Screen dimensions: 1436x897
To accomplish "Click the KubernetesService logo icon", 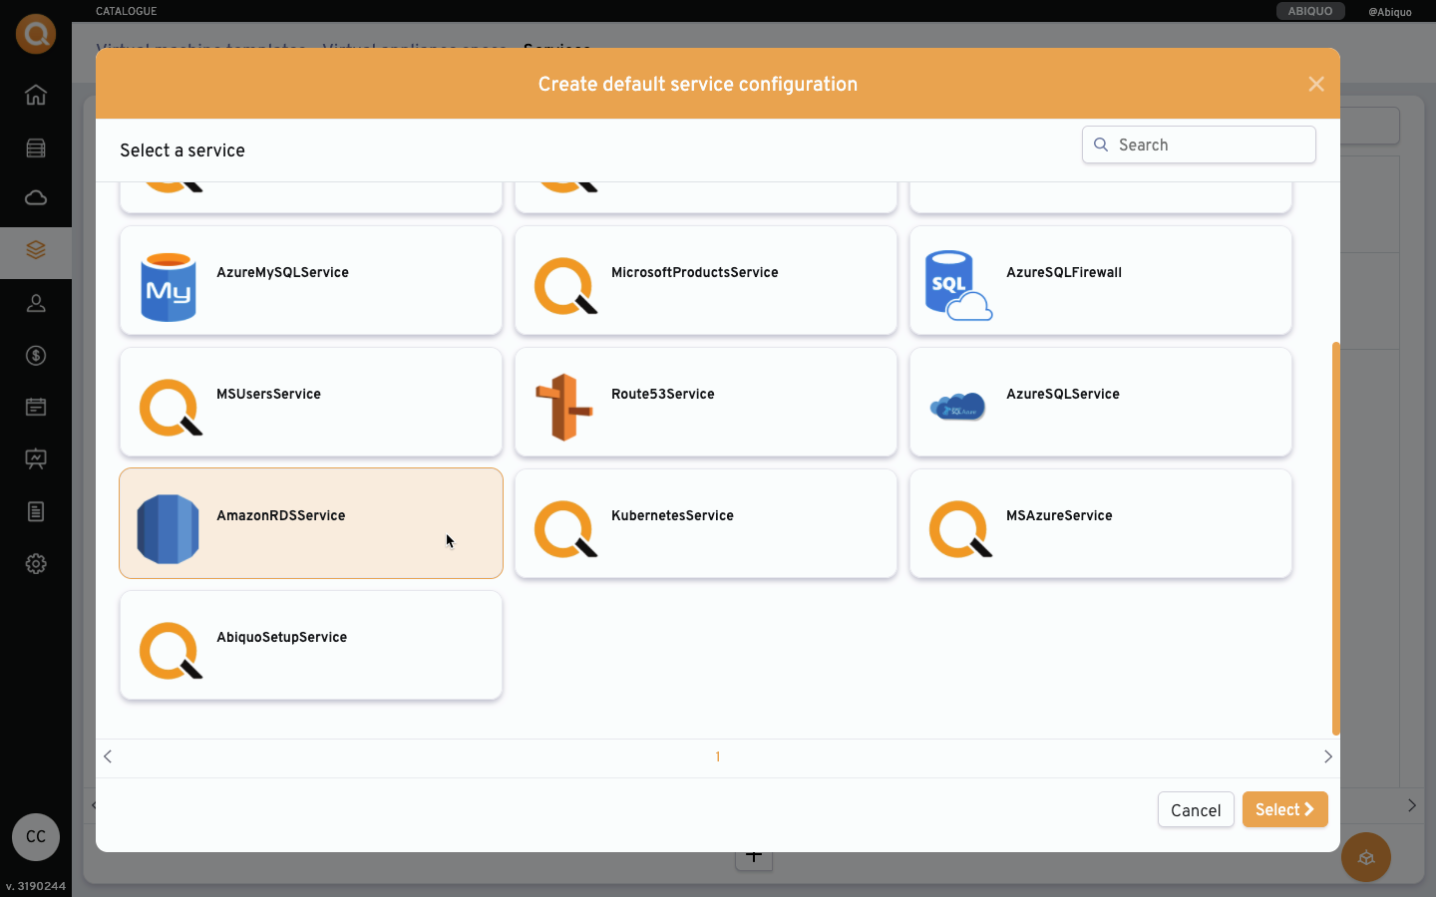I will point(565,529).
